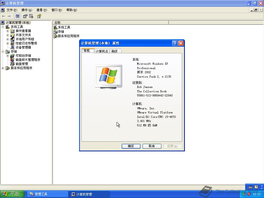Open the MMC system menu icon in menu bar
The width and height of the screenshot is (264, 198).
pos(3,10)
